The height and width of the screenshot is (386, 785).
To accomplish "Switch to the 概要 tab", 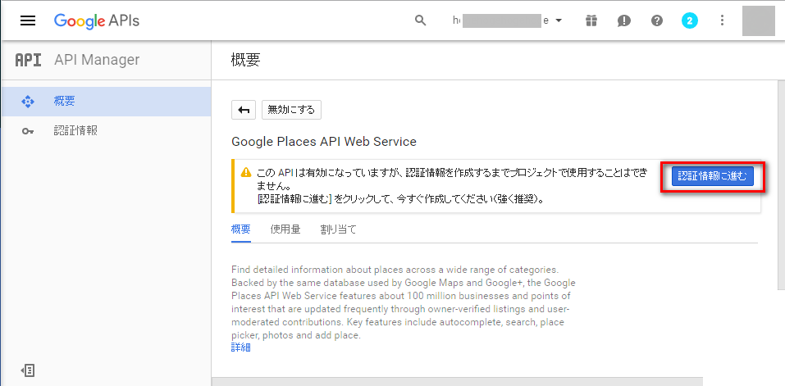I will click(x=241, y=230).
